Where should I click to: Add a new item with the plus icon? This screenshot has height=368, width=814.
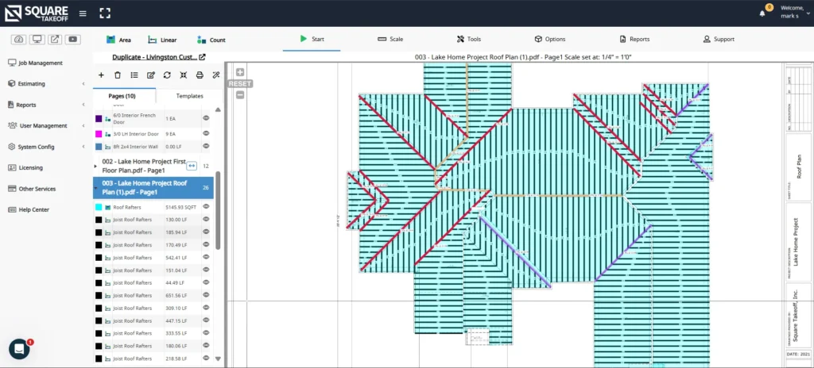pos(101,75)
